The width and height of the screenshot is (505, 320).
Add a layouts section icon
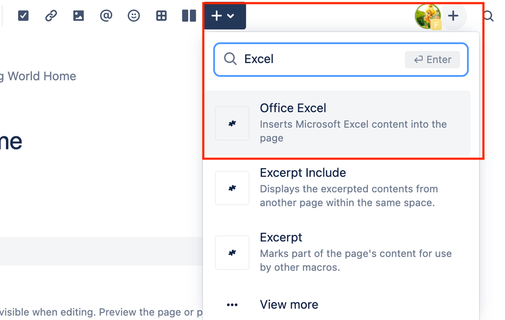(189, 16)
